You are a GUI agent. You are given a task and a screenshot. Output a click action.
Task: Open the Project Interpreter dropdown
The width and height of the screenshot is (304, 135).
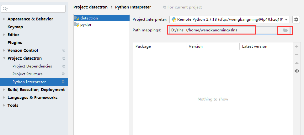click(286, 19)
